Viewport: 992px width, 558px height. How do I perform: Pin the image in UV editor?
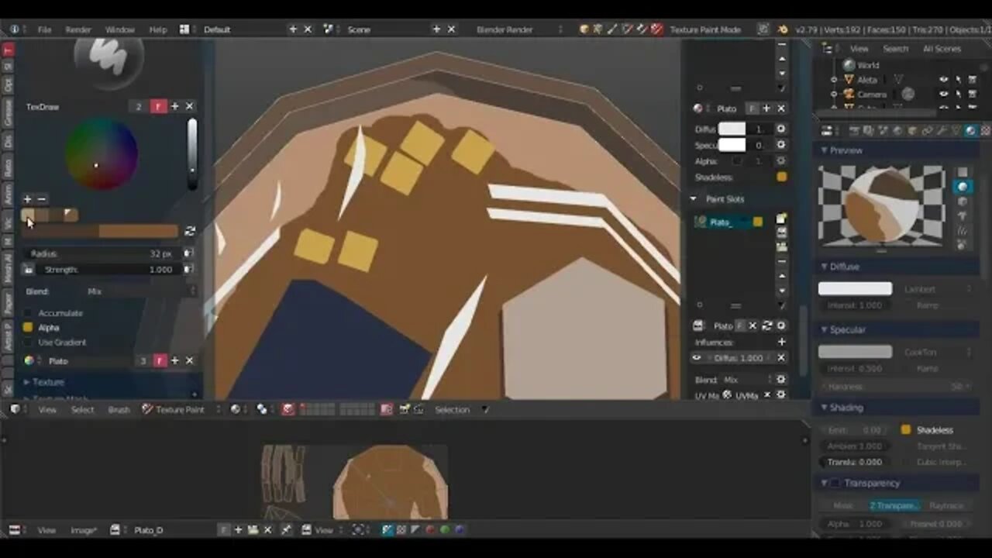click(287, 530)
